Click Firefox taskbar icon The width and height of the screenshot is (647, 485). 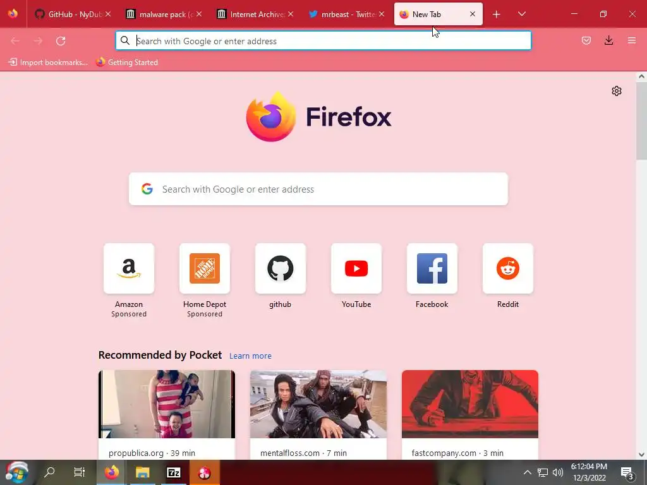pyautogui.click(x=111, y=472)
